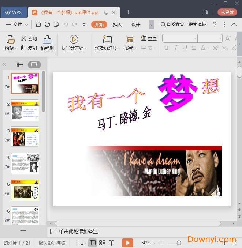Screen dimensions: 242x248
Task: Open the Design (设计) tab
Action: coord(136,25)
